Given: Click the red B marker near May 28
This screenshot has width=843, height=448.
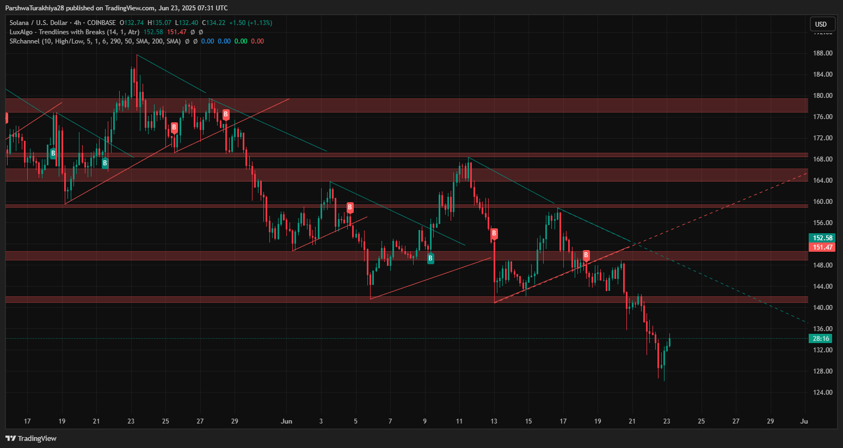Looking at the screenshot, I should point(226,115).
